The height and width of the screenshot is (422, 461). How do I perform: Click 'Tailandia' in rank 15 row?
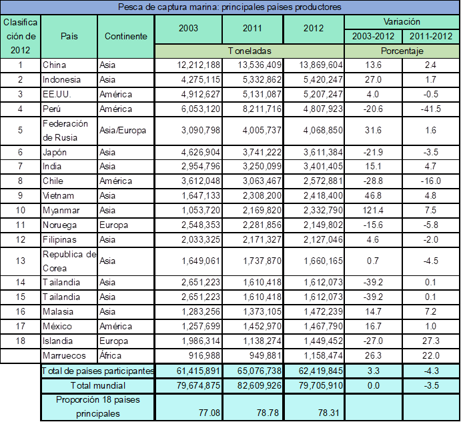click(69, 297)
